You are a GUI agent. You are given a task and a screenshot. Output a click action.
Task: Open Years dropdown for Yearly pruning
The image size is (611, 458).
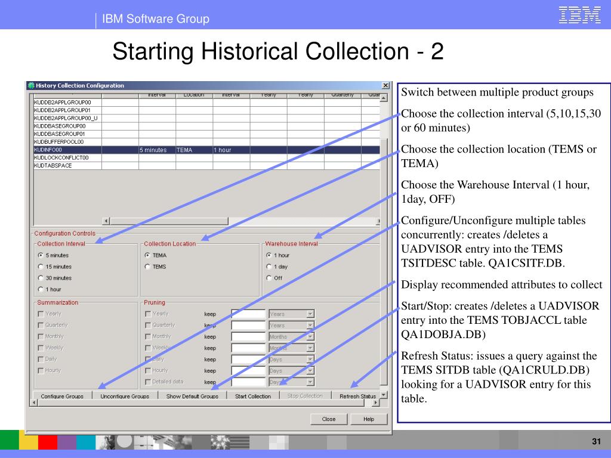pyautogui.click(x=310, y=314)
